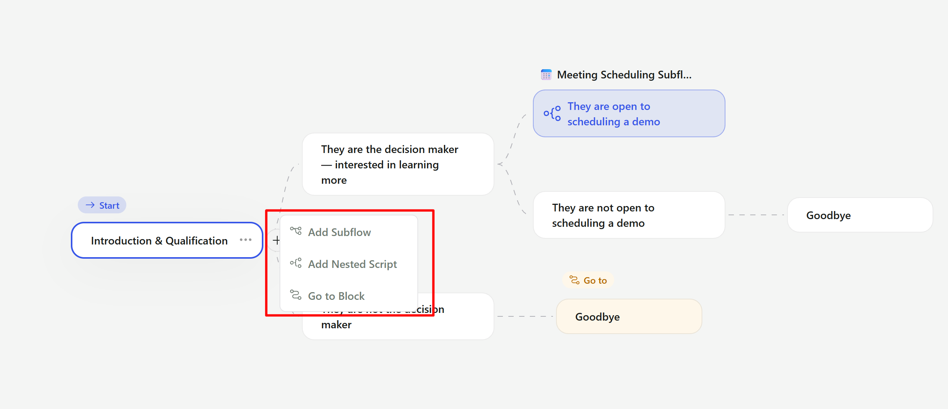Image resolution: width=948 pixels, height=409 pixels.
Task: Select the 'not the decision maker' block
Action: point(398,316)
